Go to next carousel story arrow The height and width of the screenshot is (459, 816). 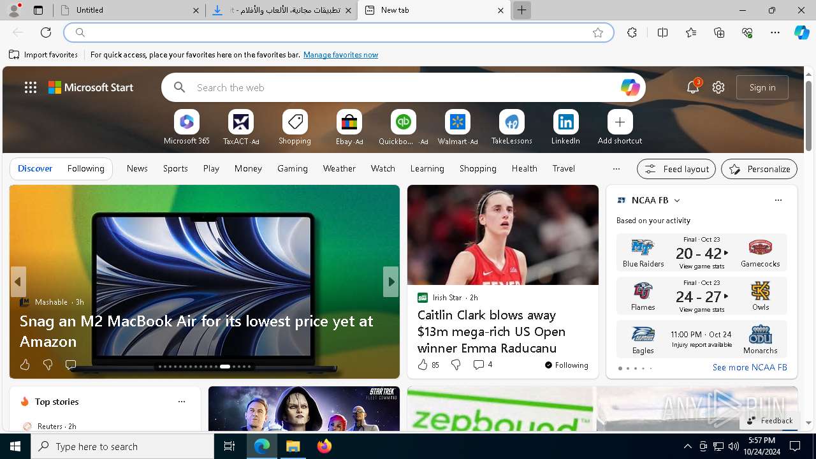coord(391,282)
